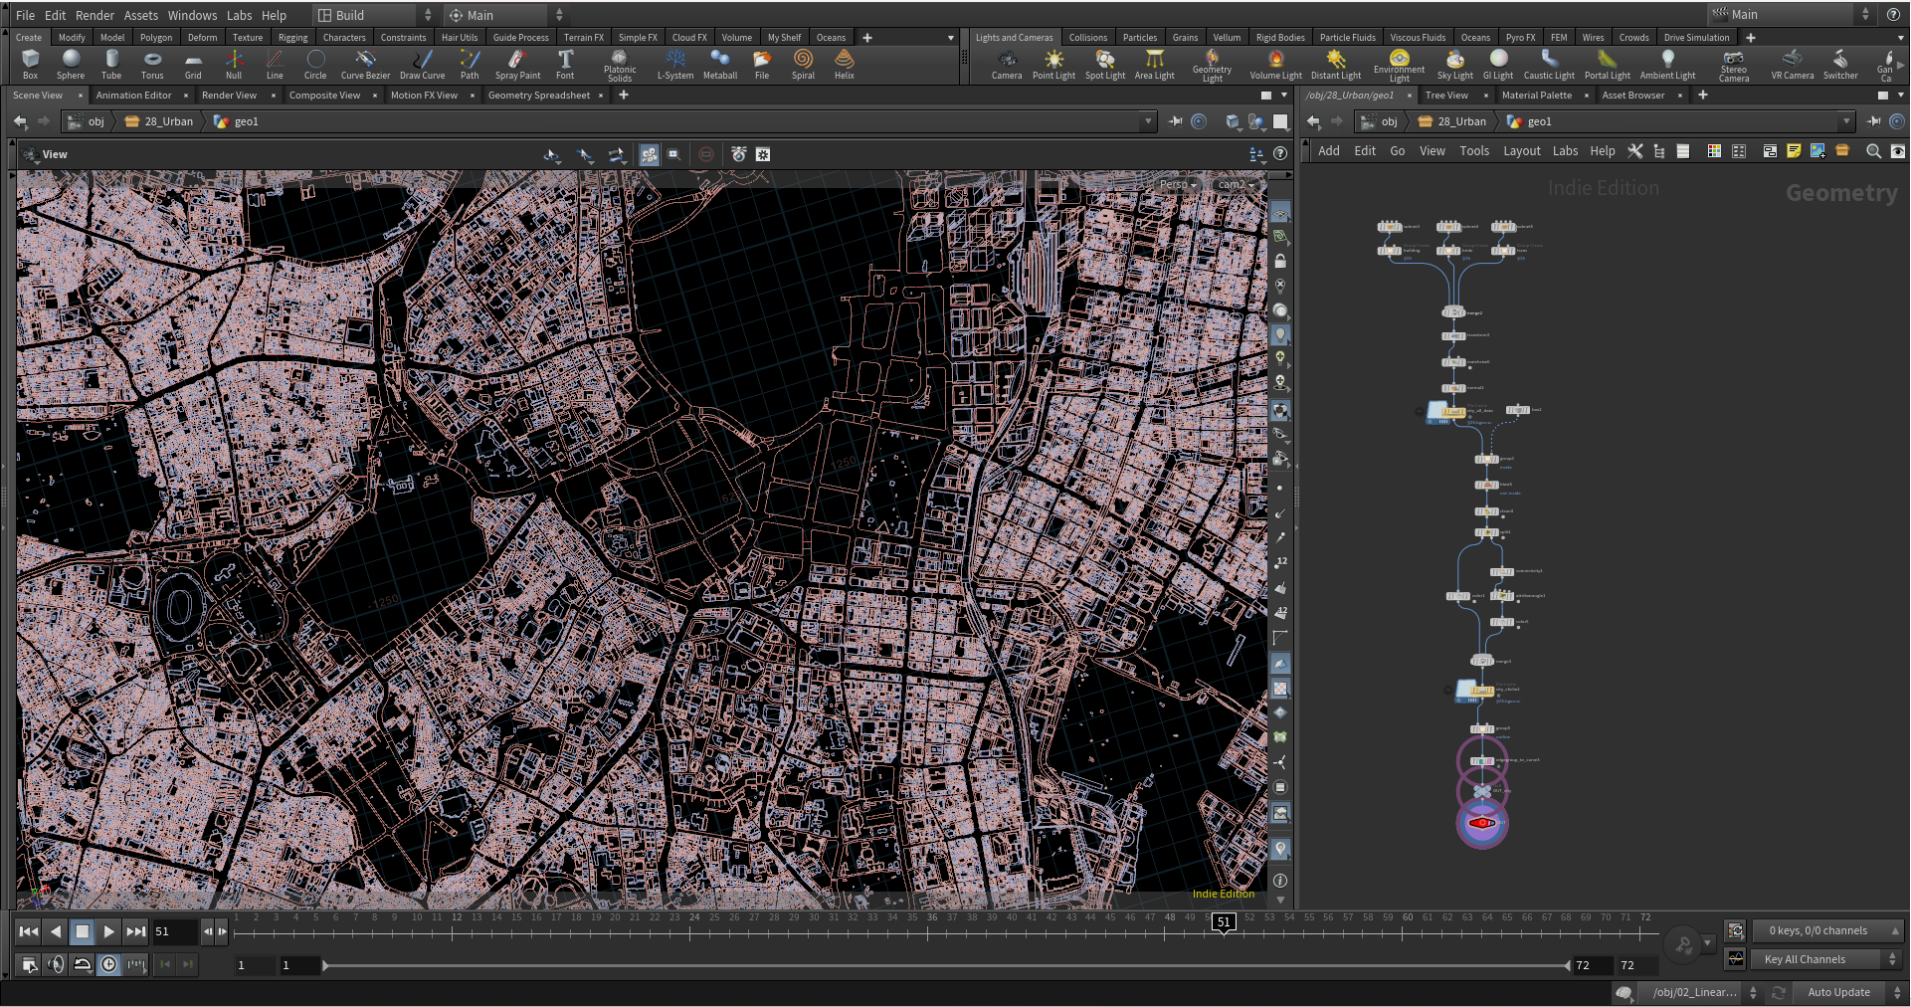Open the Windows menu
This screenshot has width=1911, height=1007.
192,15
